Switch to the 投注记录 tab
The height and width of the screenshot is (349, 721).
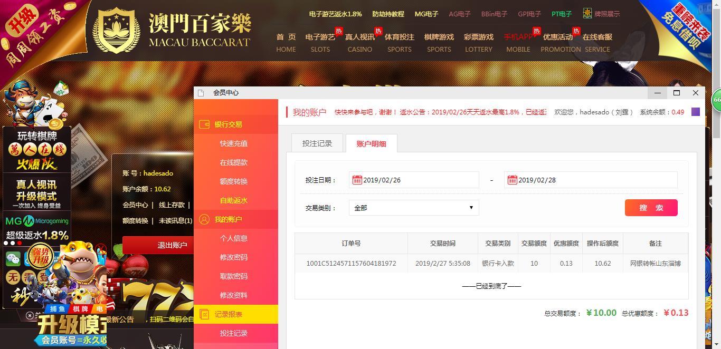(317, 143)
